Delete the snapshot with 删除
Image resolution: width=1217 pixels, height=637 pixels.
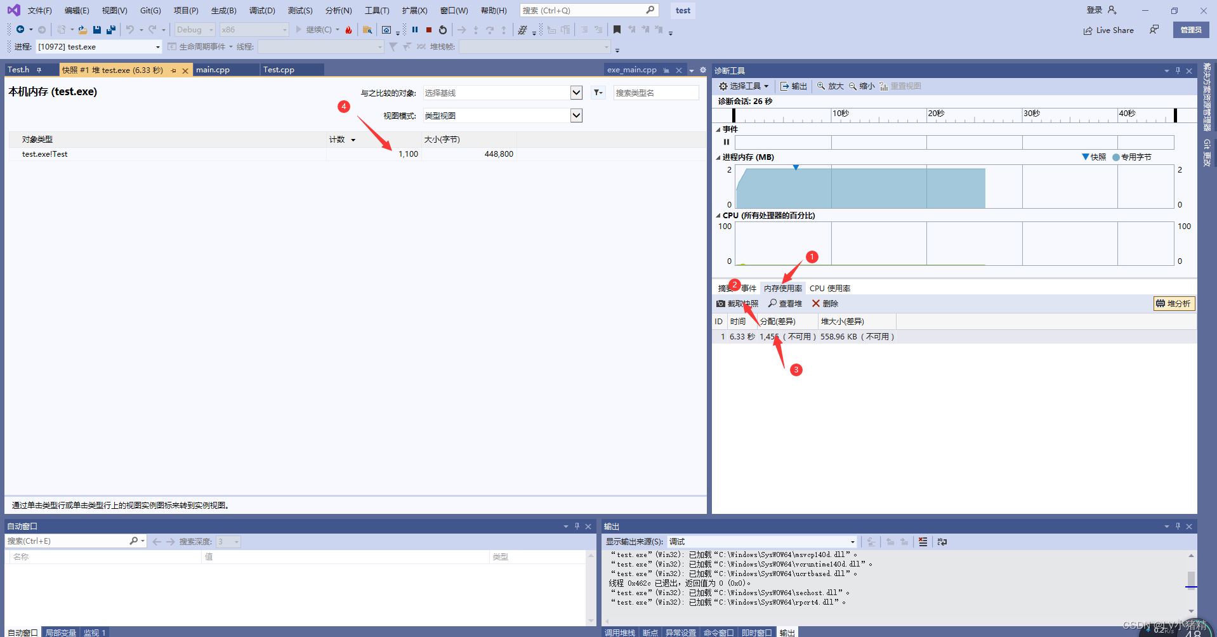(825, 303)
